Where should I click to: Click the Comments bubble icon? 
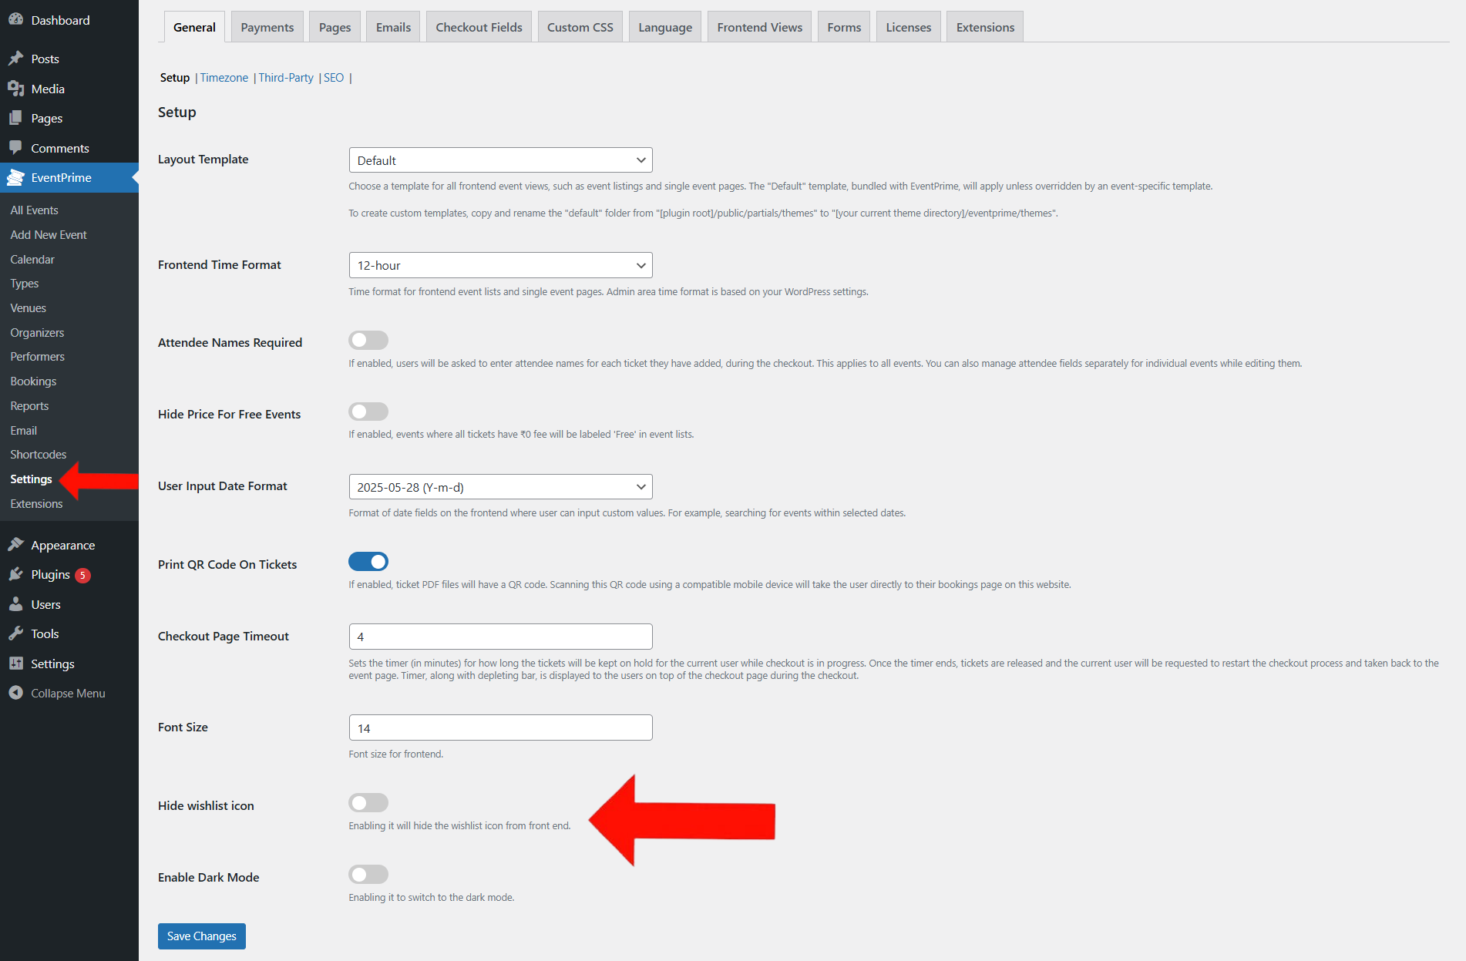(15, 147)
